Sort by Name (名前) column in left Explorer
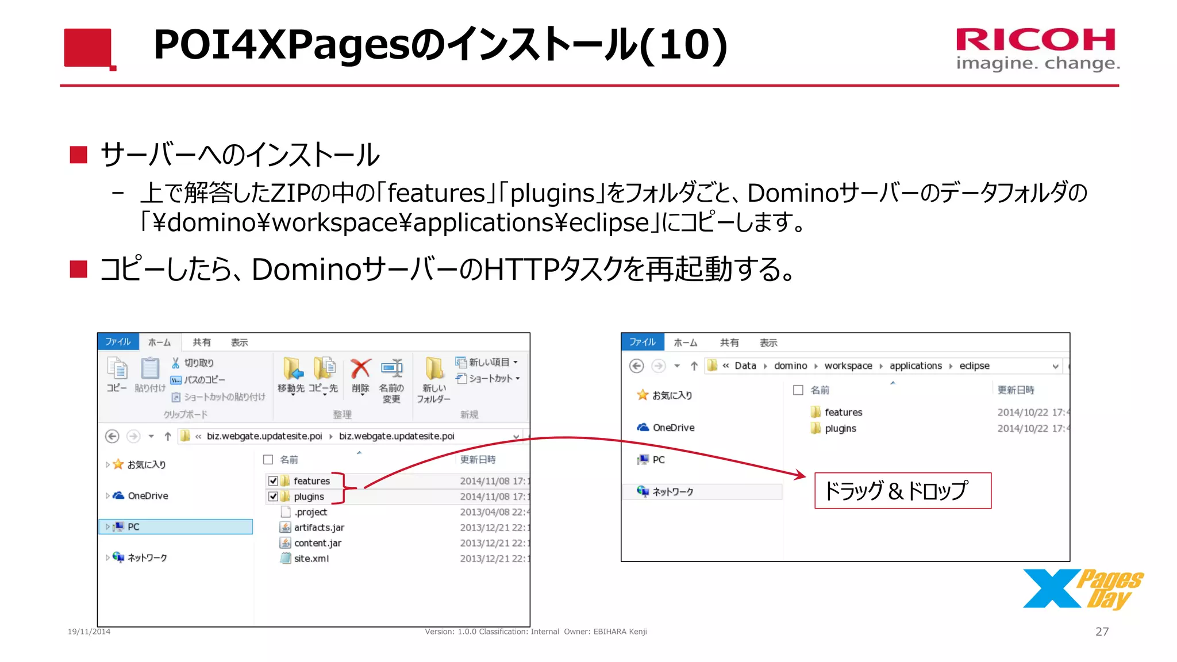1177x662 pixels. point(289,460)
